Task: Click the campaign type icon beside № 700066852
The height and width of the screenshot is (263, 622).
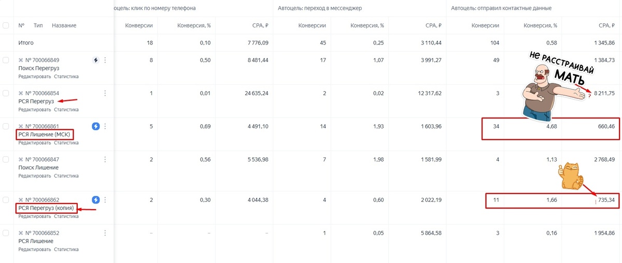Action: point(21,233)
